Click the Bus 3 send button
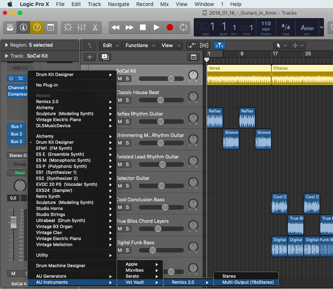This screenshot has height=289, width=333. click(x=16, y=141)
